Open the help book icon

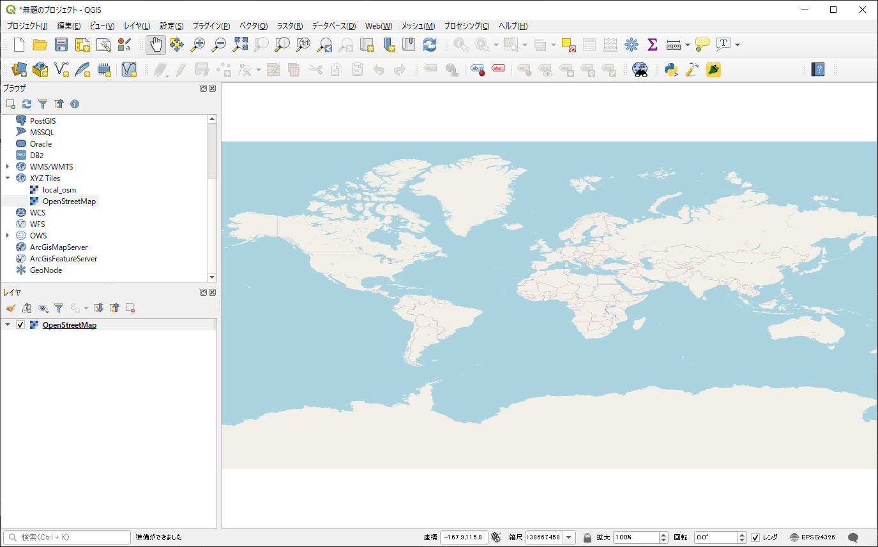pos(818,69)
